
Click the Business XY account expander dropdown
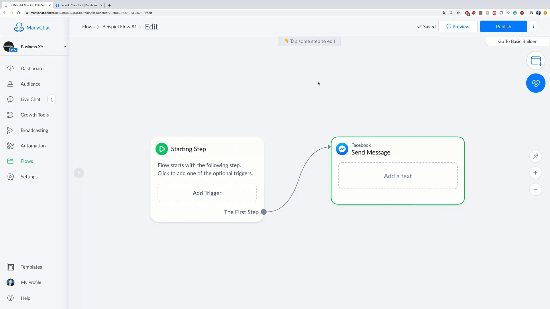[x=64, y=46]
